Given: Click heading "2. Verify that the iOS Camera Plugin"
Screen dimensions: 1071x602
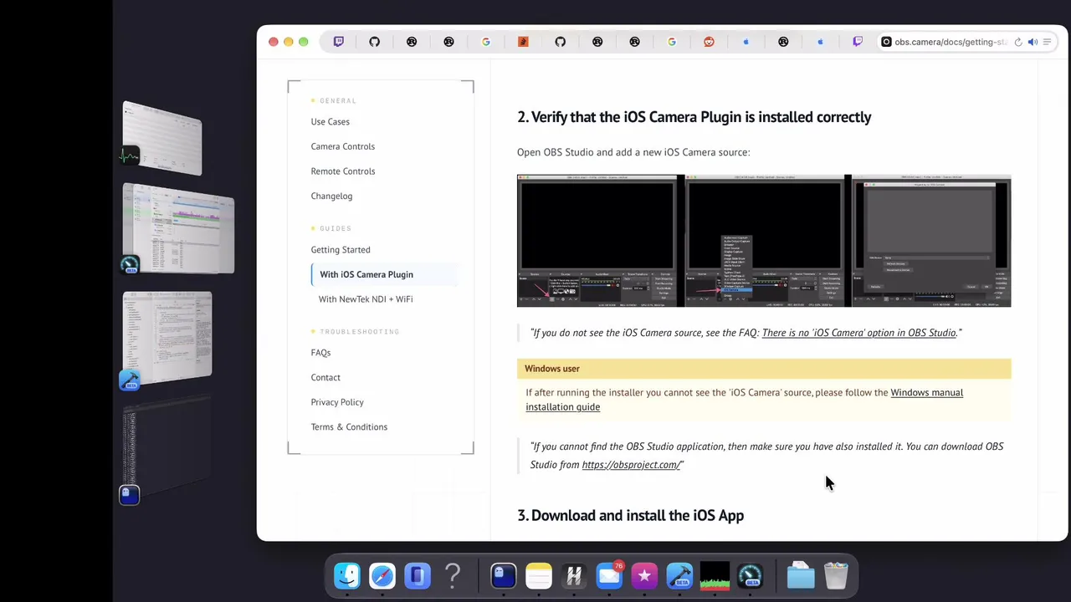Looking at the screenshot, I should 694,117.
